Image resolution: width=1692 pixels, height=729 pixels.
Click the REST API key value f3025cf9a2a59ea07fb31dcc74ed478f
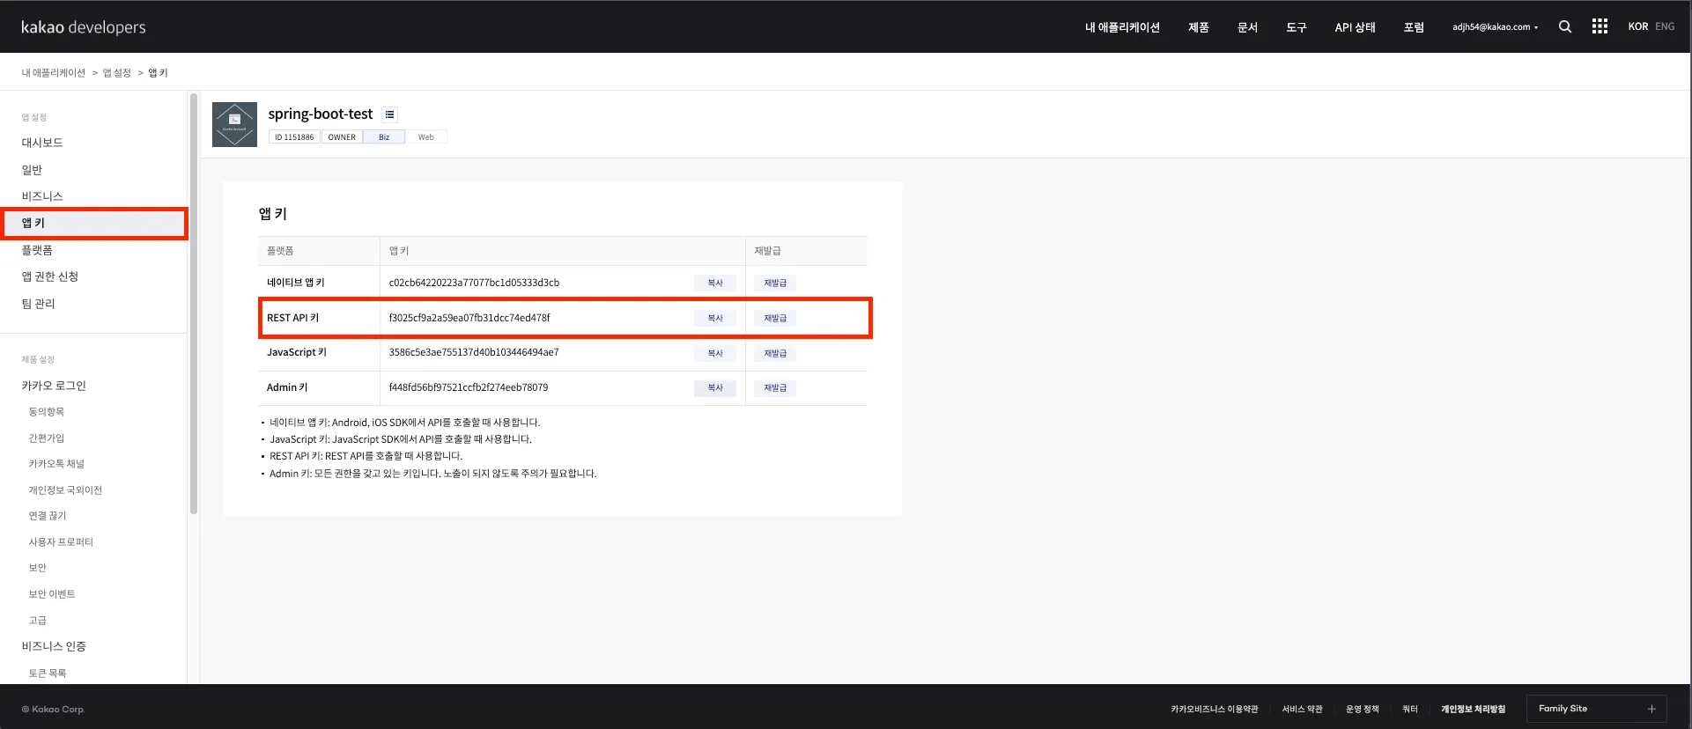click(x=469, y=318)
